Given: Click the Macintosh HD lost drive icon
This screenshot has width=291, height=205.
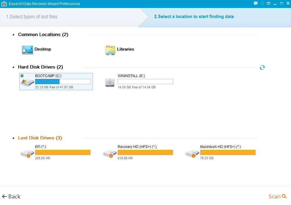Looking at the screenshot, I should click(x=191, y=154).
